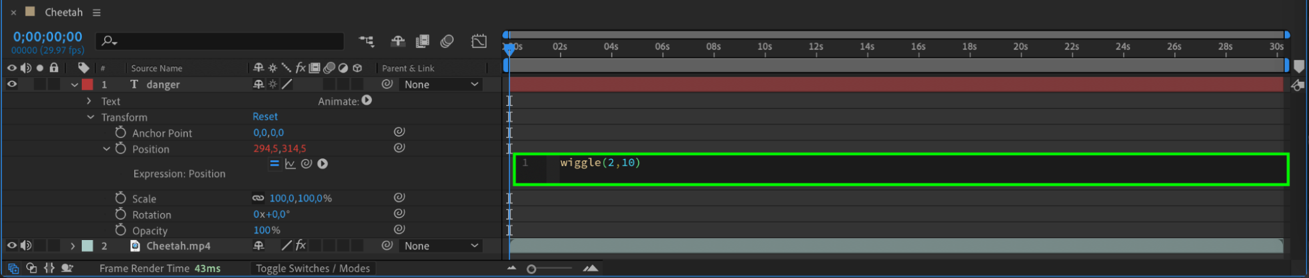The image size is (1309, 278).
Task: Click the Cheetah.mp4 parent pick whip
Action: tap(387, 245)
